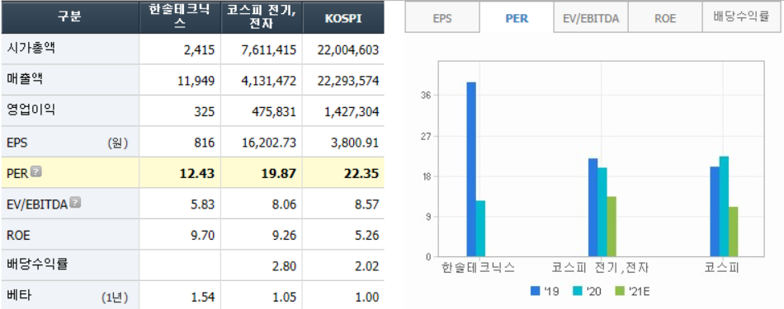The width and height of the screenshot is (784, 309).
Task: Click the value 1,427,304
Action: [351, 112]
